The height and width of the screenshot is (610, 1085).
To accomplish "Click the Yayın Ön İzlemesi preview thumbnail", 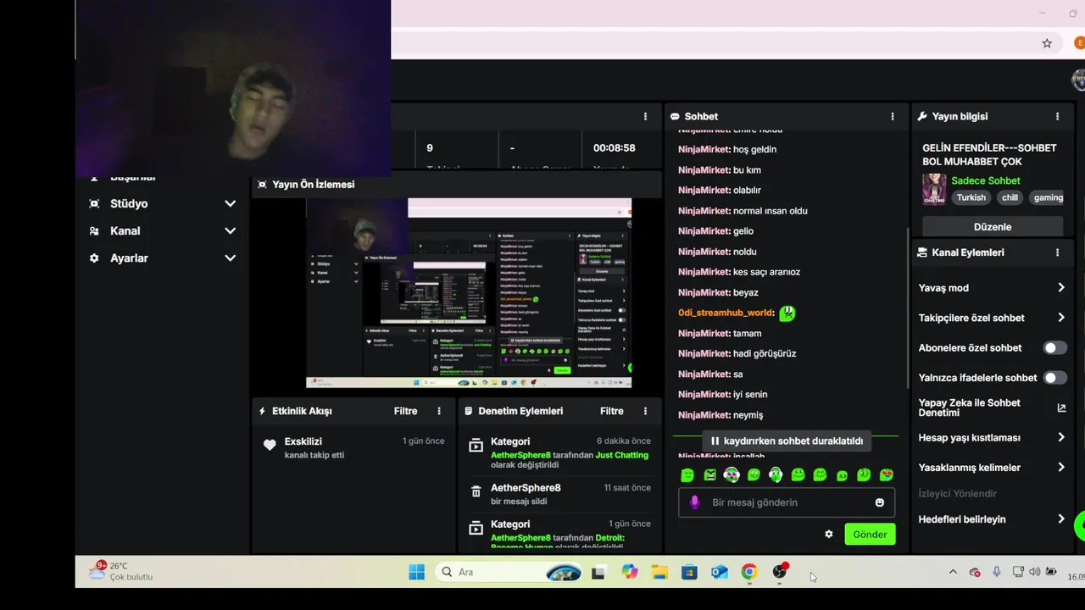I will pos(469,293).
